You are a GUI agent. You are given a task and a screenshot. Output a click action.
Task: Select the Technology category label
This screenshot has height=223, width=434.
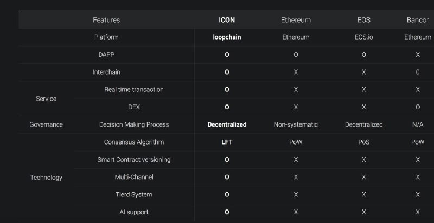[46, 177]
